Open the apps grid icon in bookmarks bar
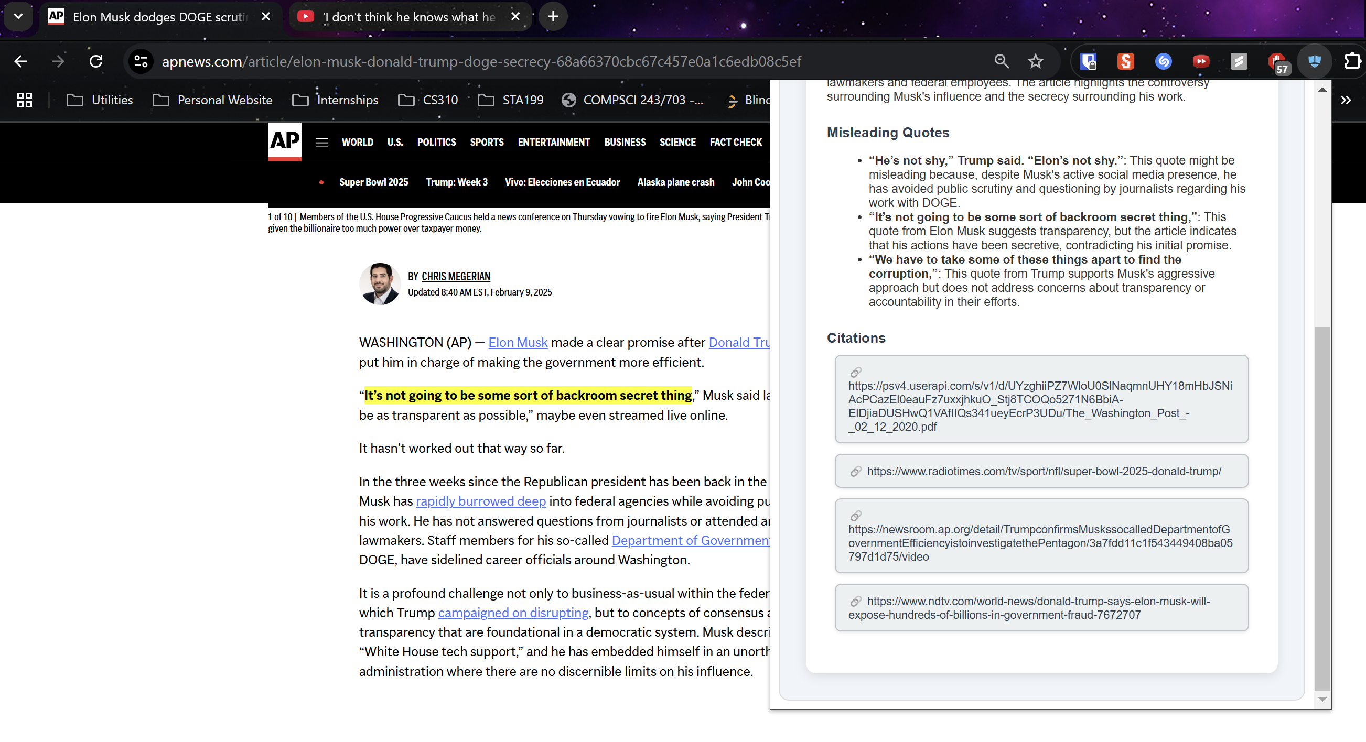 point(25,100)
